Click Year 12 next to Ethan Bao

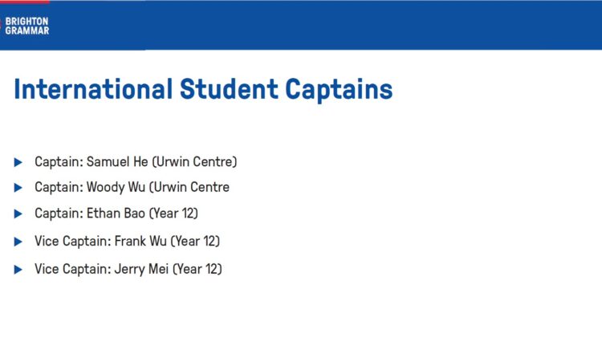[173, 213]
